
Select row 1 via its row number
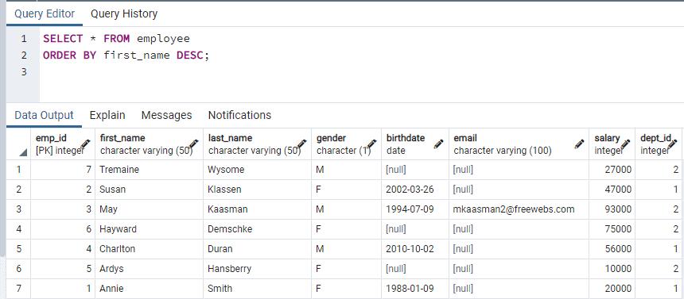[18, 169]
